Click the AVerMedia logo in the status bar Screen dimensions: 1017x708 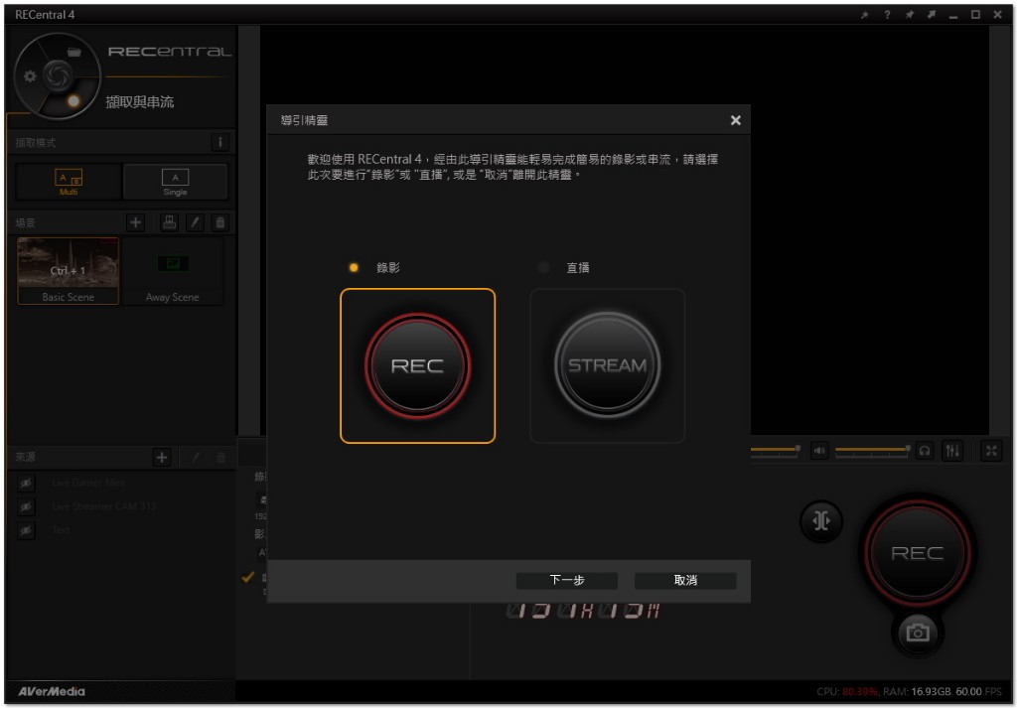tap(52, 691)
